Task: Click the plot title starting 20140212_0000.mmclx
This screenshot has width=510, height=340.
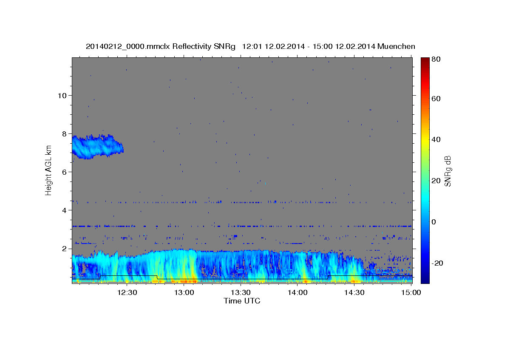Action: [250, 46]
